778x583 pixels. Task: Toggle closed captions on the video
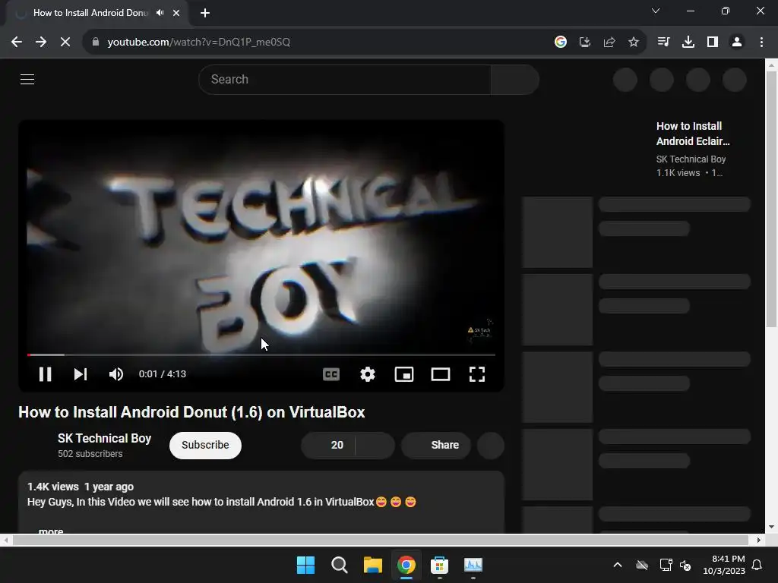pyautogui.click(x=331, y=374)
